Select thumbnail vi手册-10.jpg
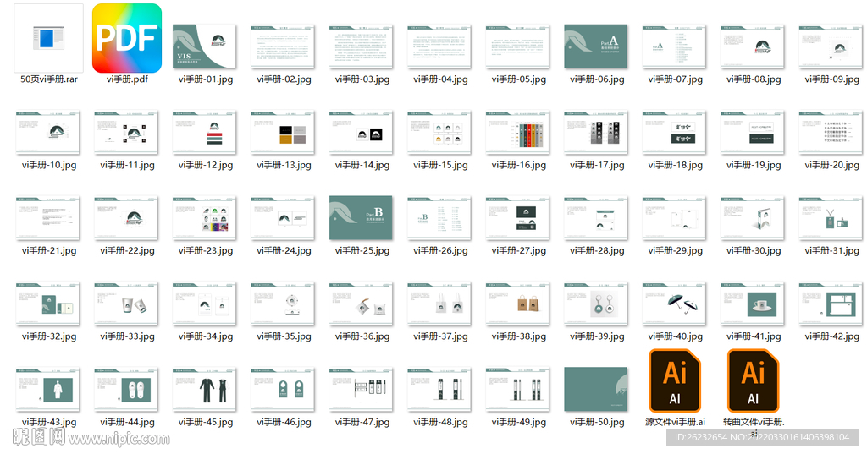 tap(48, 133)
